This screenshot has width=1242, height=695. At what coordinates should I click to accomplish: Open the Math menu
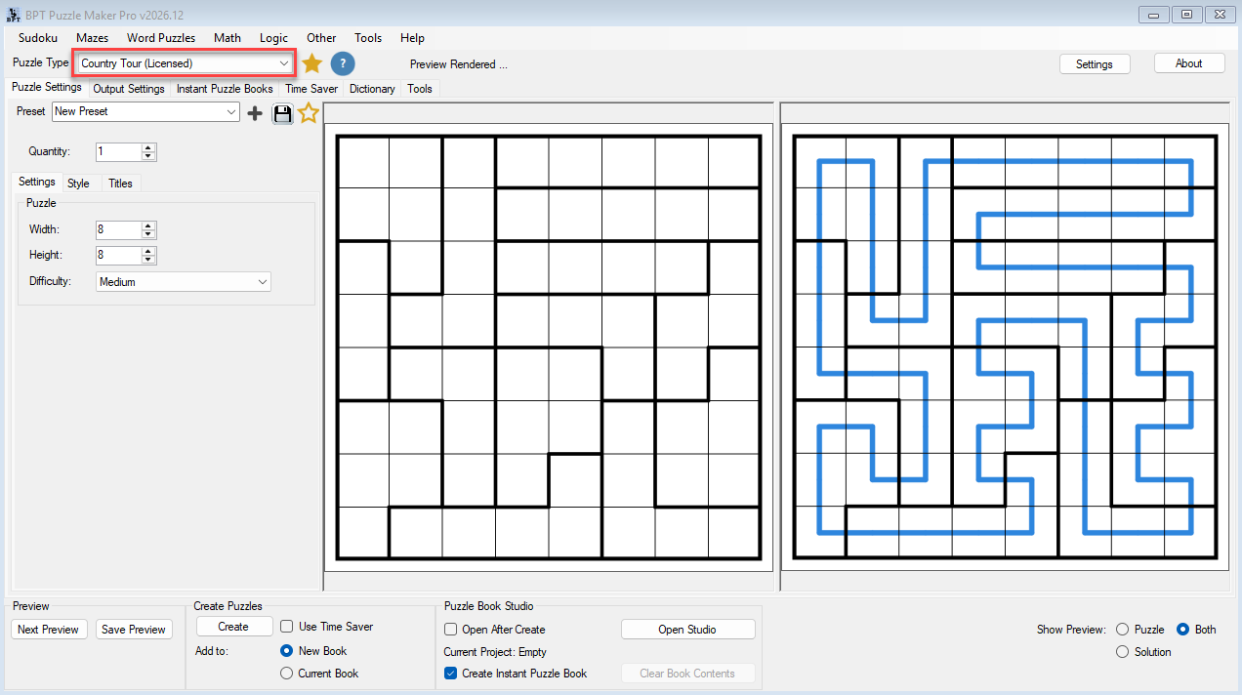click(228, 38)
